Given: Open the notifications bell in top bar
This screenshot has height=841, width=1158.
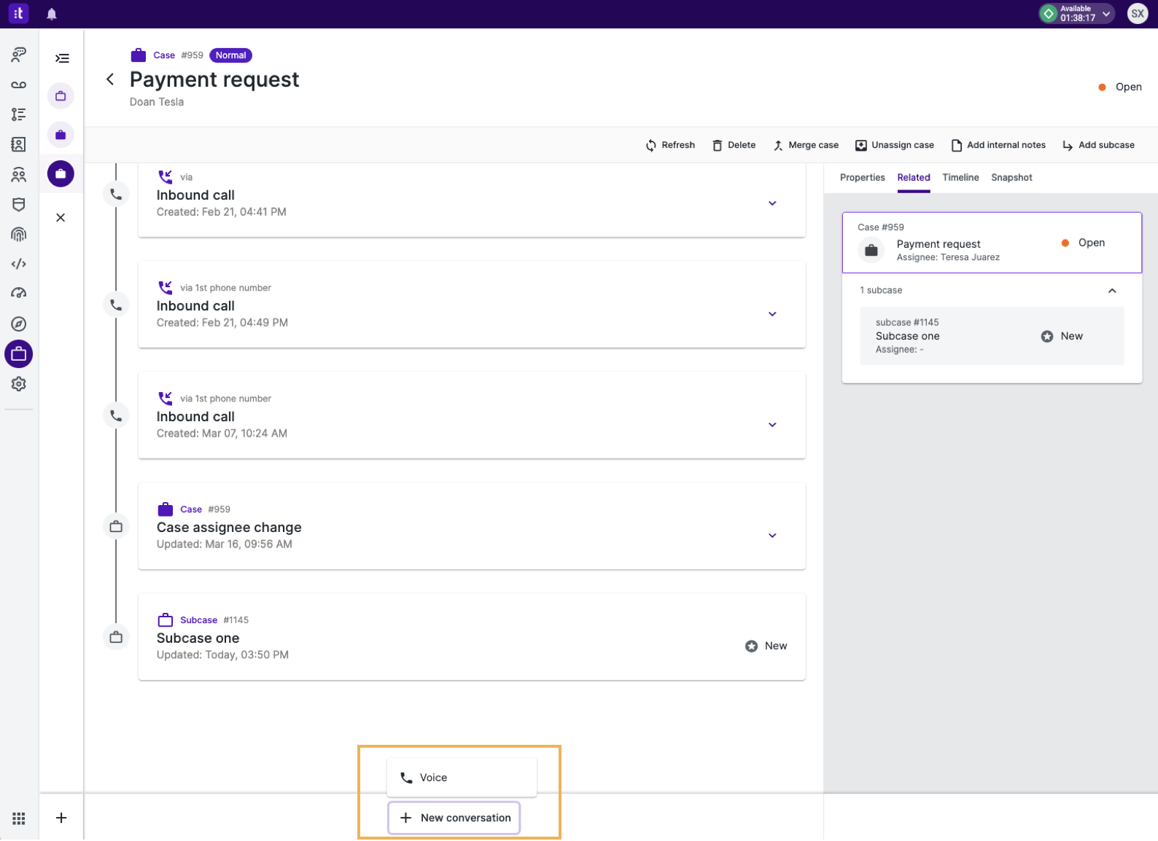Looking at the screenshot, I should tap(52, 14).
